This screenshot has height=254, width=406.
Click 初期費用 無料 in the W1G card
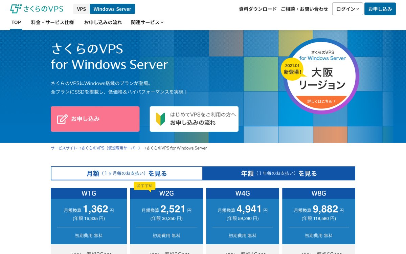point(89,235)
